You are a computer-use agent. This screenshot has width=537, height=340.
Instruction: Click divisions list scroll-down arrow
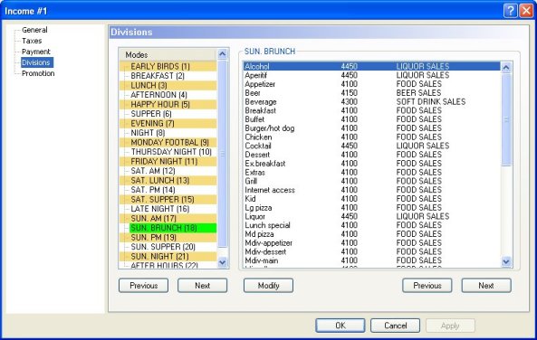[506, 261]
